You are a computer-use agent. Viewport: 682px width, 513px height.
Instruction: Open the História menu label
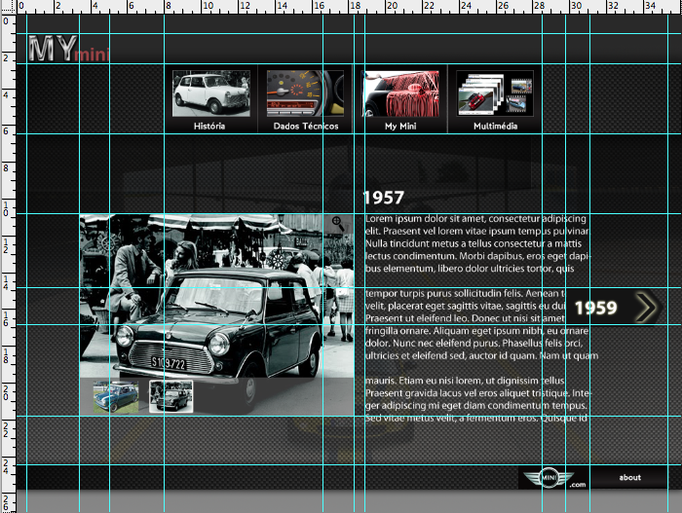point(209,127)
